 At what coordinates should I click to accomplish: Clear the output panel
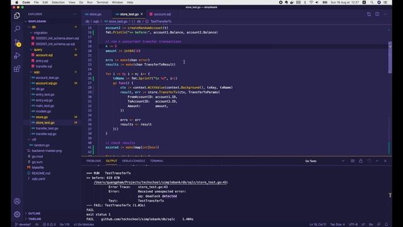click(353, 161)
